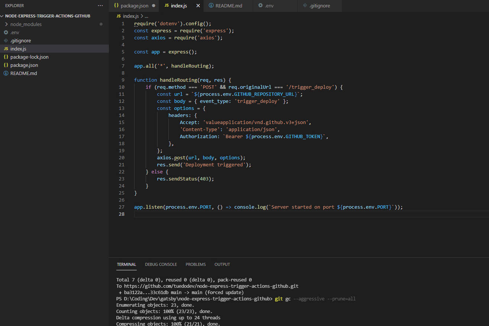Image resolution: width=489 pixels, height=326 pixels.
Task: Click the JS icon beside index.js in Explorer
Action: (x=6, y=49)
